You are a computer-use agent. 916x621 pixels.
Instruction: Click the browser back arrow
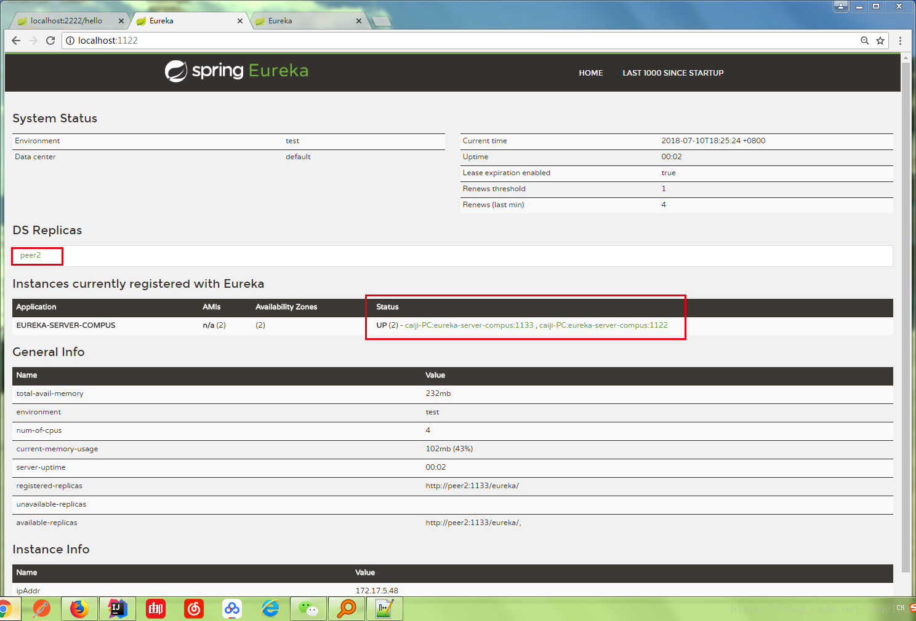coord(16,41)
